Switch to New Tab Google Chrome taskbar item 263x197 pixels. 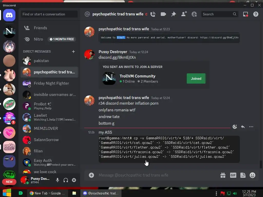tap(48, 193)
